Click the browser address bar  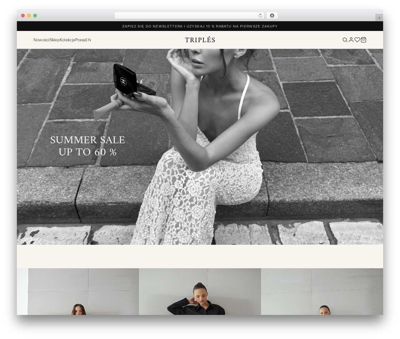point(189,16)
